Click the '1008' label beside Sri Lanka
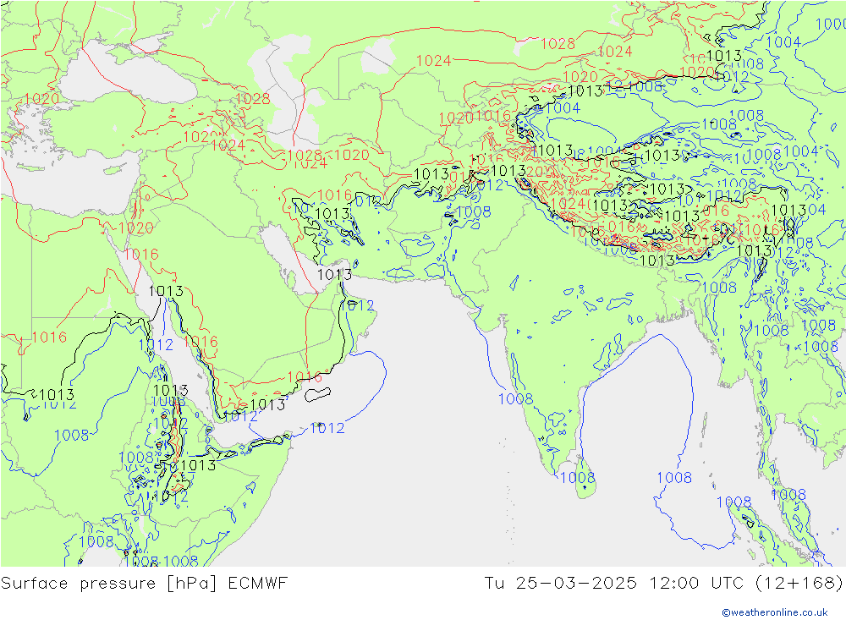Viewport: 846px width, 620px height. pos(577,478)
